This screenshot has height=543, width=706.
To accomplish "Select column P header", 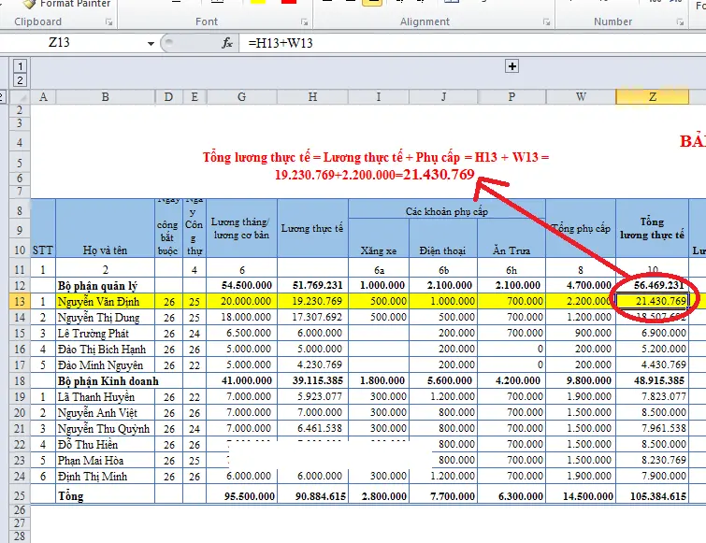I will (x=511, y=96).
